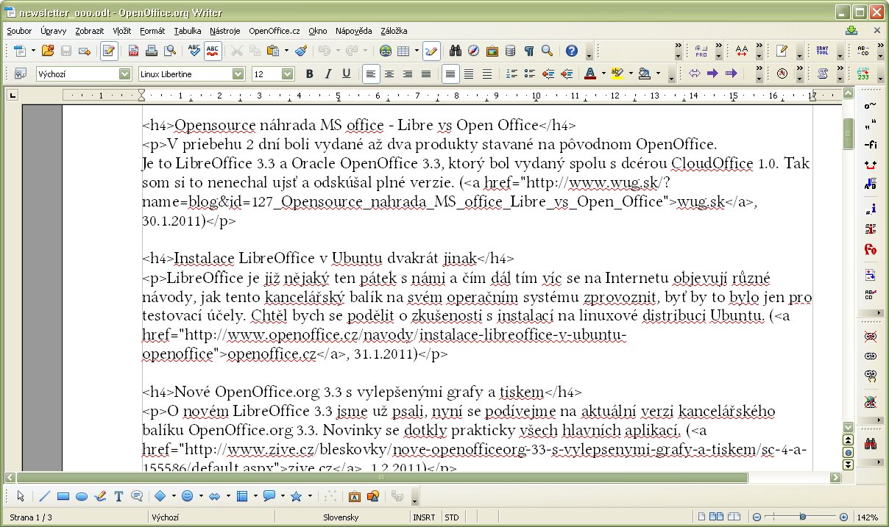
Task: Open the Data Sources icon
Action: [510, 51]
